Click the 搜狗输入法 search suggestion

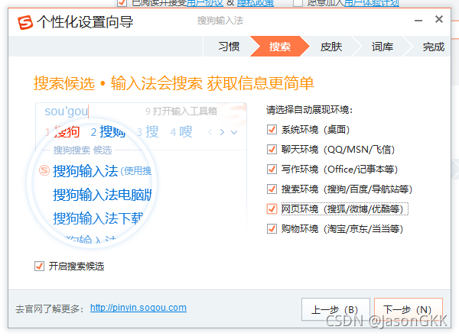[x=86, y=171]
